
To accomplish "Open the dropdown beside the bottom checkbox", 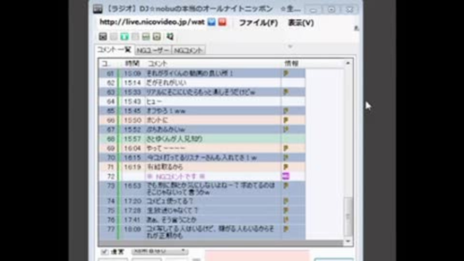I will point(159,251).
